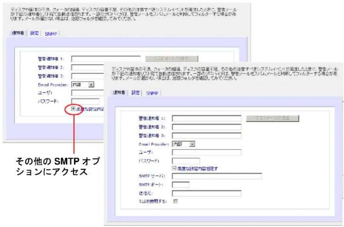Click 警告通知者 3 field in front window
This screenshot has height=227, width=344.
click(207, 135)
